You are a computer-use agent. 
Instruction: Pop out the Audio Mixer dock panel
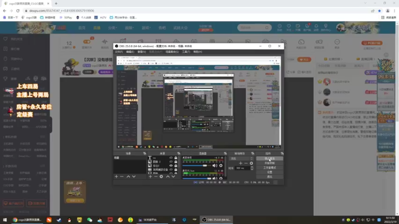[225, 153]
